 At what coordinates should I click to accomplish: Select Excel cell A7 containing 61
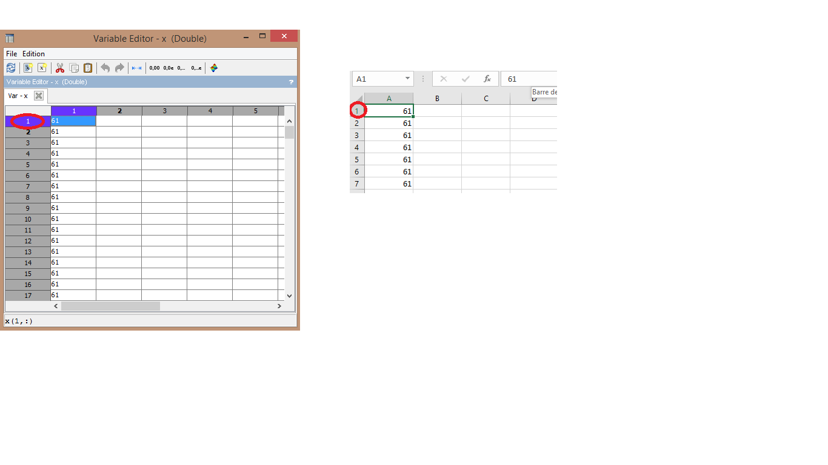point(389,183)
